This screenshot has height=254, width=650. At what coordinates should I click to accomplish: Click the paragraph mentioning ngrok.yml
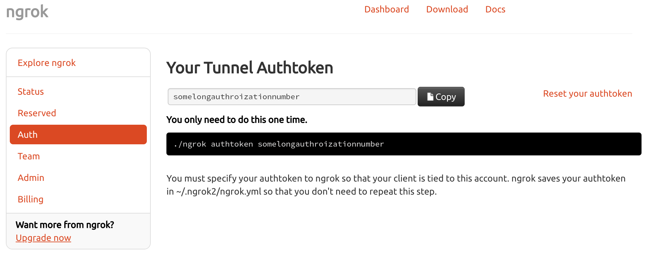396,185
